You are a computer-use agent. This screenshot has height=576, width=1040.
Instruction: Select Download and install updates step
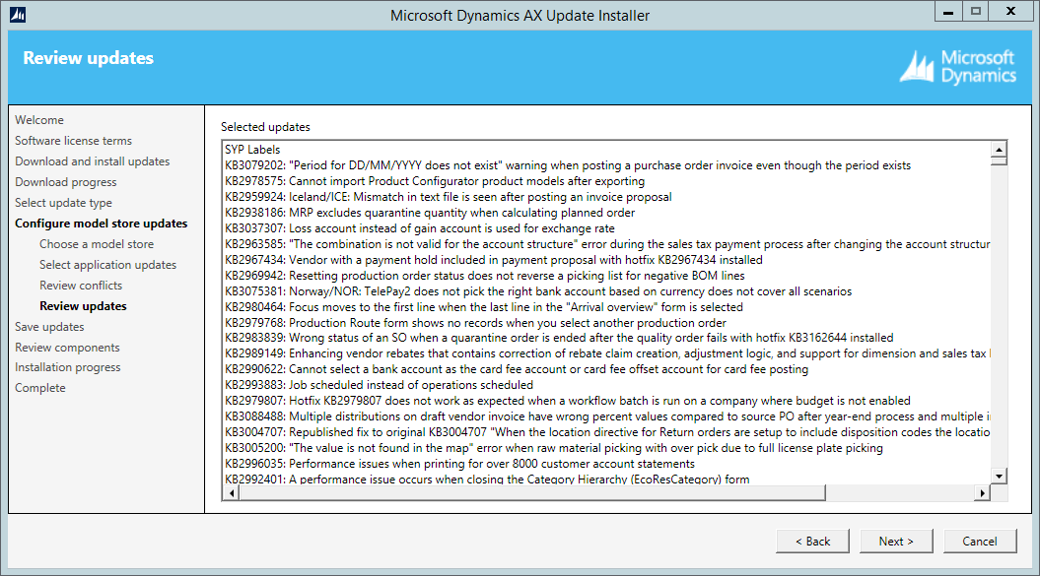tap(93, 161)
